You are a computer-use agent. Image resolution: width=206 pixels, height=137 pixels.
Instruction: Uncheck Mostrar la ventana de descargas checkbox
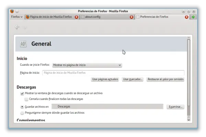(x=22, y=93)
